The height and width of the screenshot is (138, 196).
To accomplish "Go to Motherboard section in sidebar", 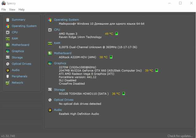I will [21, 45].
